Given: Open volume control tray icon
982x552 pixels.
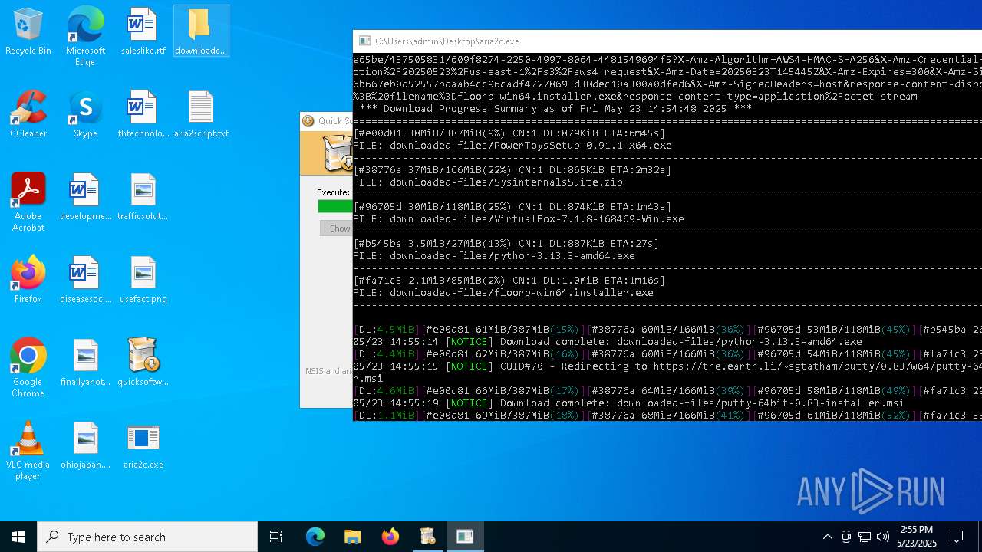Looking at the screenshot, I should (x=883, y=537).
